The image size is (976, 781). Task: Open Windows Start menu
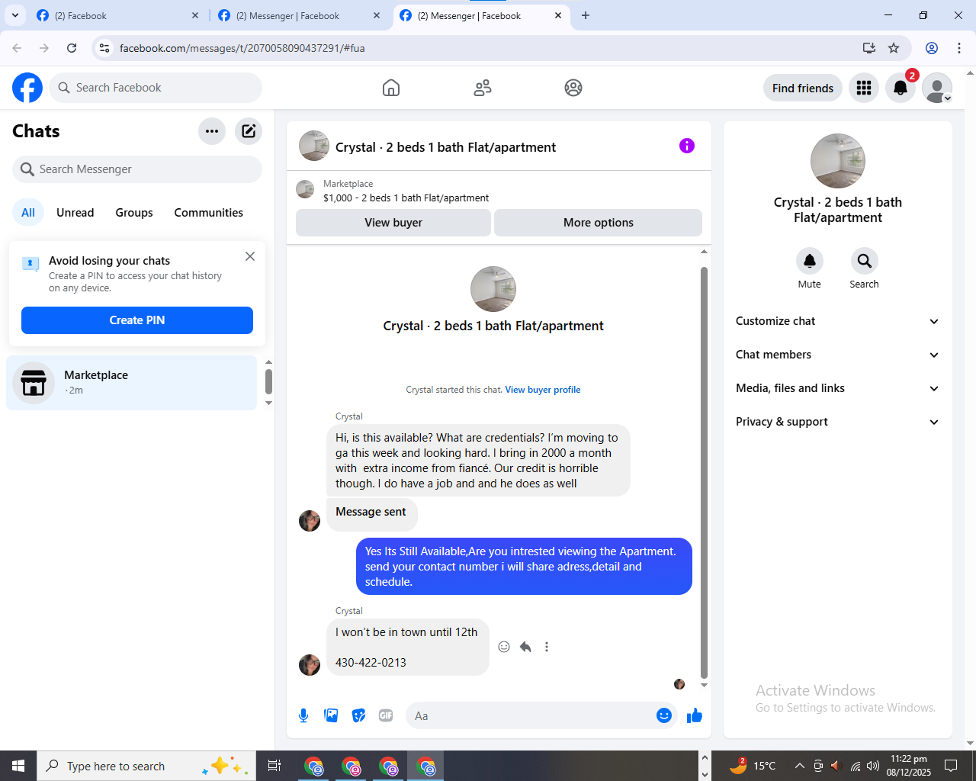[18, 766]
